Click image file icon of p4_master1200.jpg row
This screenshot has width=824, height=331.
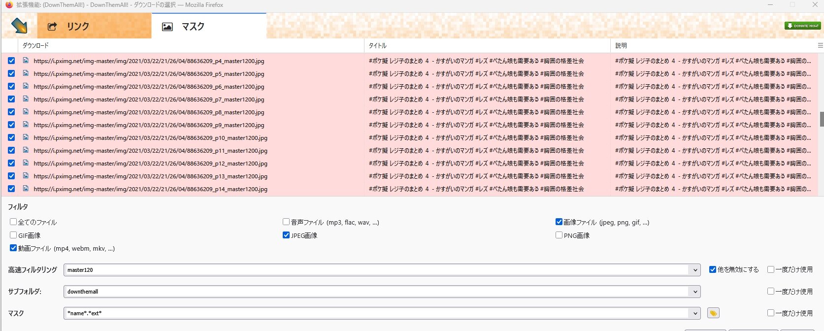tap(26, 60)
